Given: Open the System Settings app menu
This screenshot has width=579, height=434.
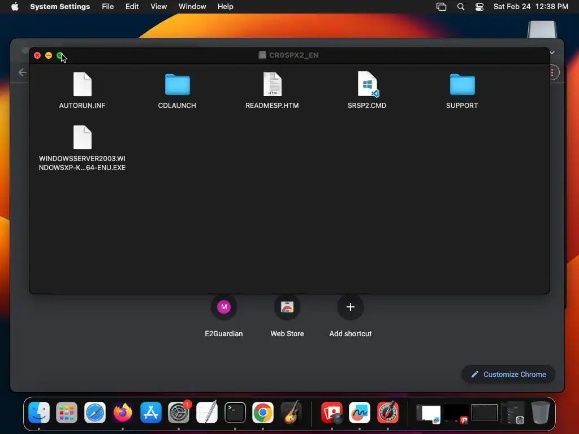Looking at the screenshot, I should tap(60, 6).
